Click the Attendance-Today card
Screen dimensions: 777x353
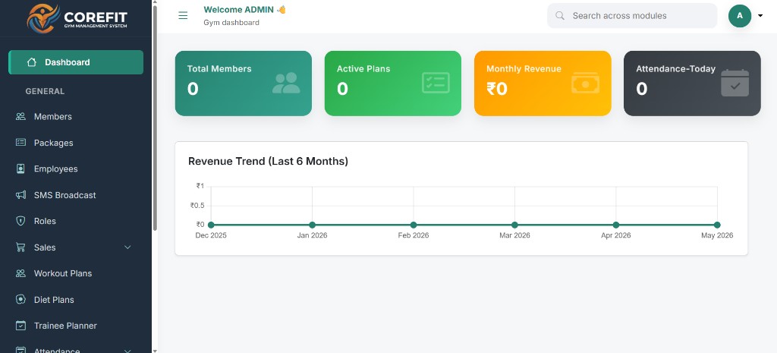692,84
